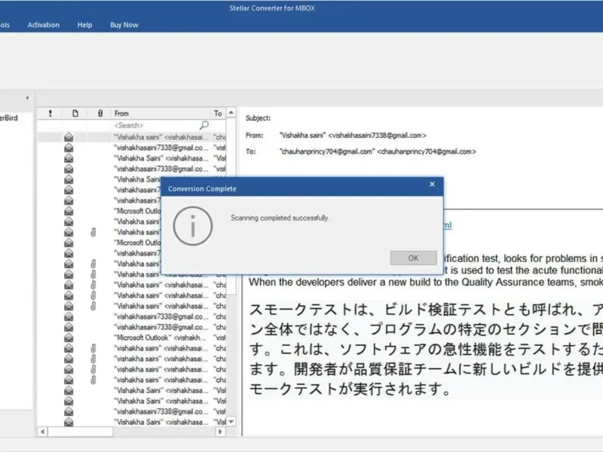Click the Subject label in the preview pane
The height and width of the screenshot is (452, 603).
pyautogui.click(x=258, y=118)
